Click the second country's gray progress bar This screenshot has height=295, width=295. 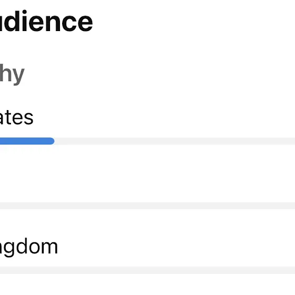147,205
